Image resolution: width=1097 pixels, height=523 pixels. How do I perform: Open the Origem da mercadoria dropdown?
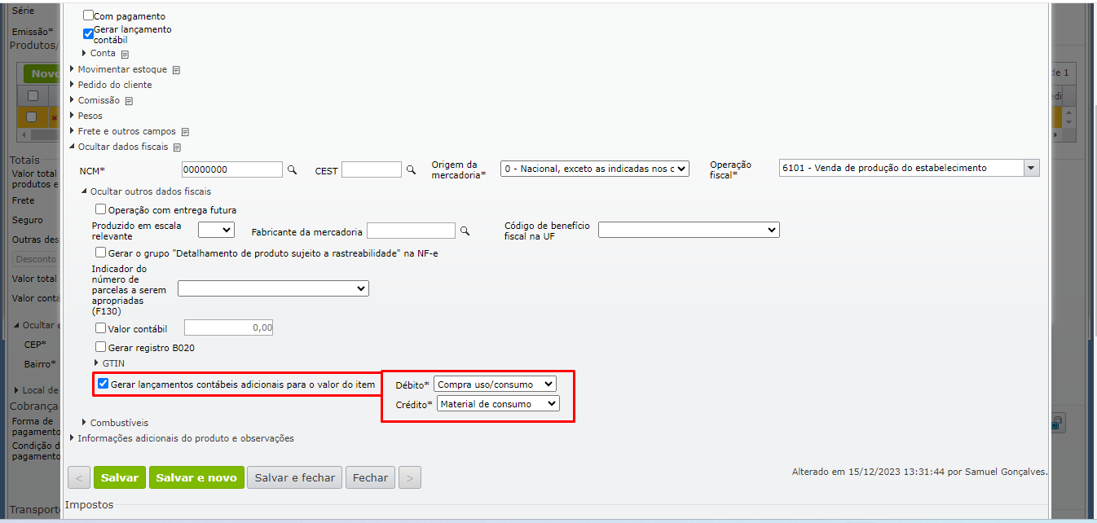(x=595, y=169)
